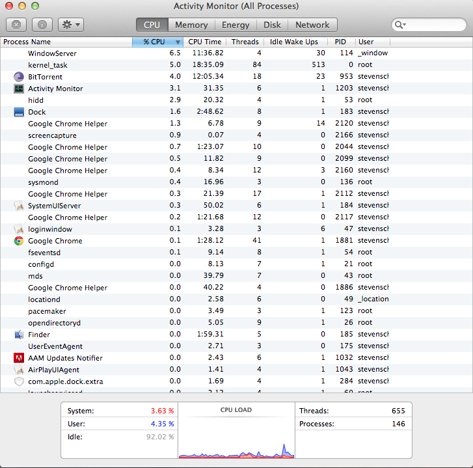Select the opendirectoryd process
Viewport: 473px width, 468px height.
tap(237, 323)
